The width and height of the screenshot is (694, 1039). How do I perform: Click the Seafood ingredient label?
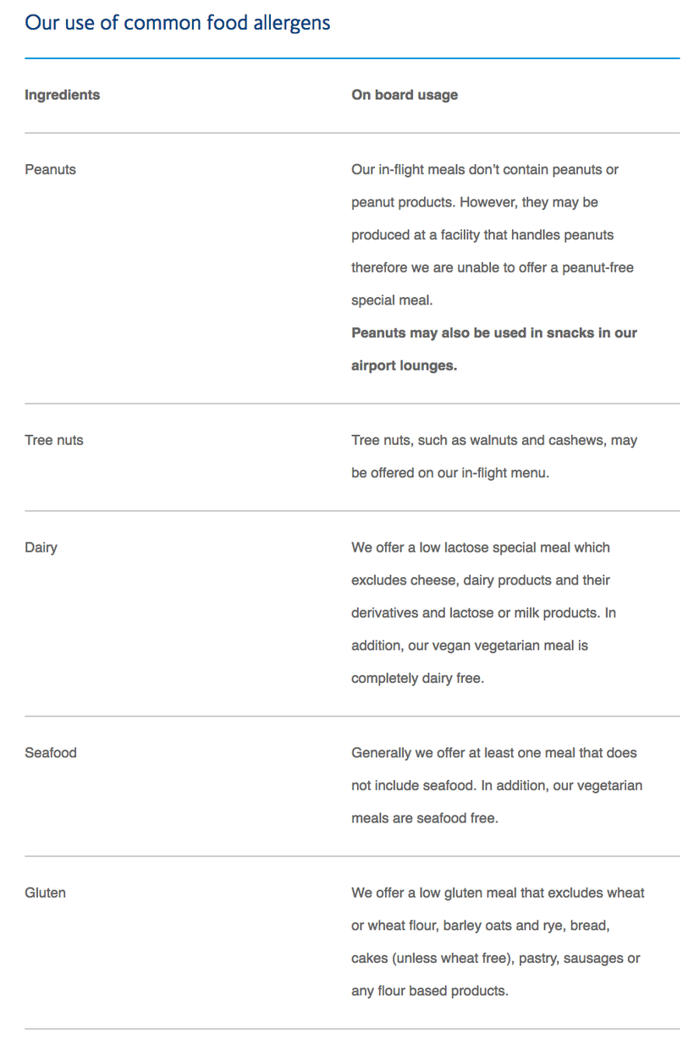pos(51,752)
